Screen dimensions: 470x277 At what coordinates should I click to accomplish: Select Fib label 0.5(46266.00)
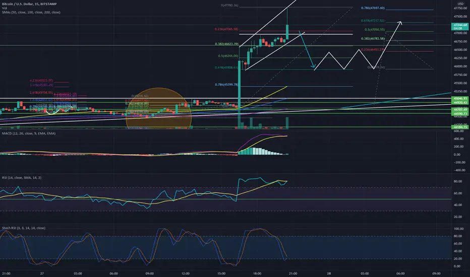pyautogui.click(x=228, y=56)
